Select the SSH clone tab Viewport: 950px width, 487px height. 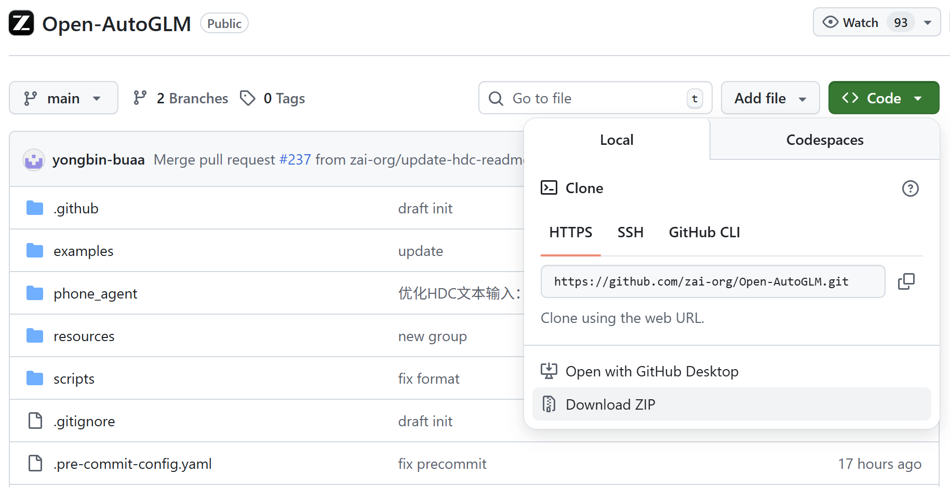(630, 233)
